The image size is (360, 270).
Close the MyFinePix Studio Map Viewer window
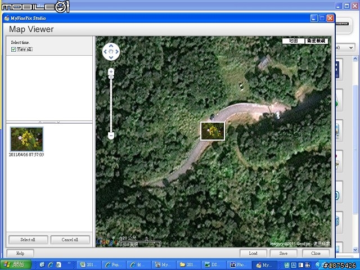coord(330,18)
